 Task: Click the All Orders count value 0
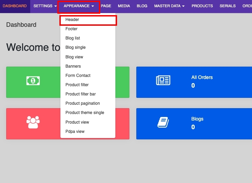click(193, 85)
